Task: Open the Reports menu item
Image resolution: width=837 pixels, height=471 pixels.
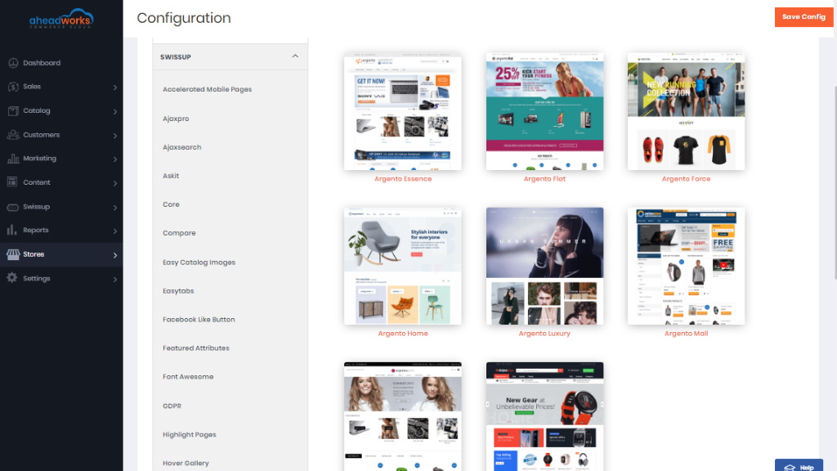Action: 36,230
